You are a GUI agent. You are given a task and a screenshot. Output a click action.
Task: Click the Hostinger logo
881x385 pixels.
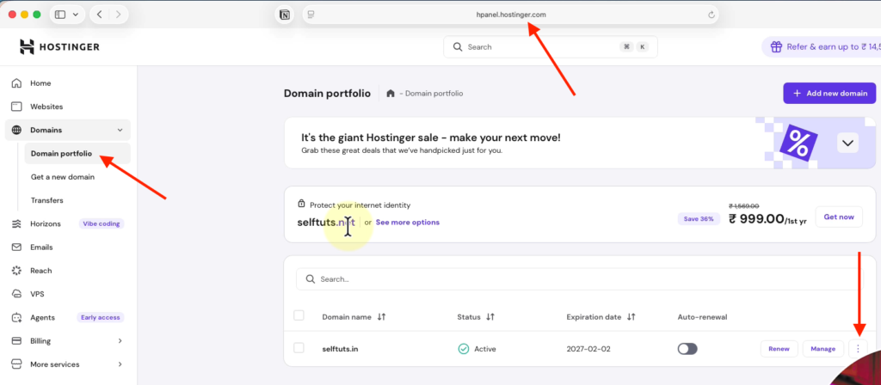click(59, 46)
